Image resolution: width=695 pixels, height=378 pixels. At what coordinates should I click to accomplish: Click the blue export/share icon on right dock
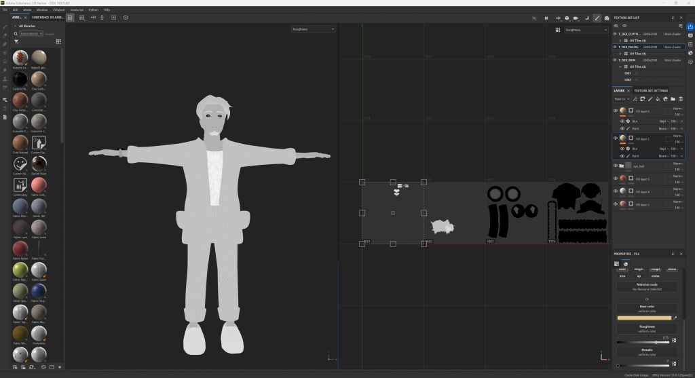690,26
